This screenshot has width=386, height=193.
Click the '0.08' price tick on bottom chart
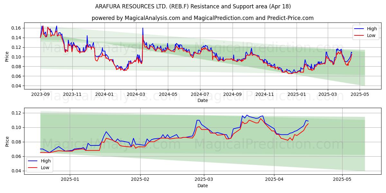pos(16,142)
